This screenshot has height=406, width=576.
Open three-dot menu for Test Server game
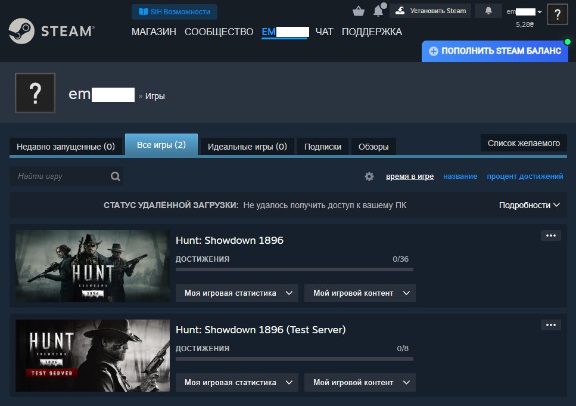[550, 325]
